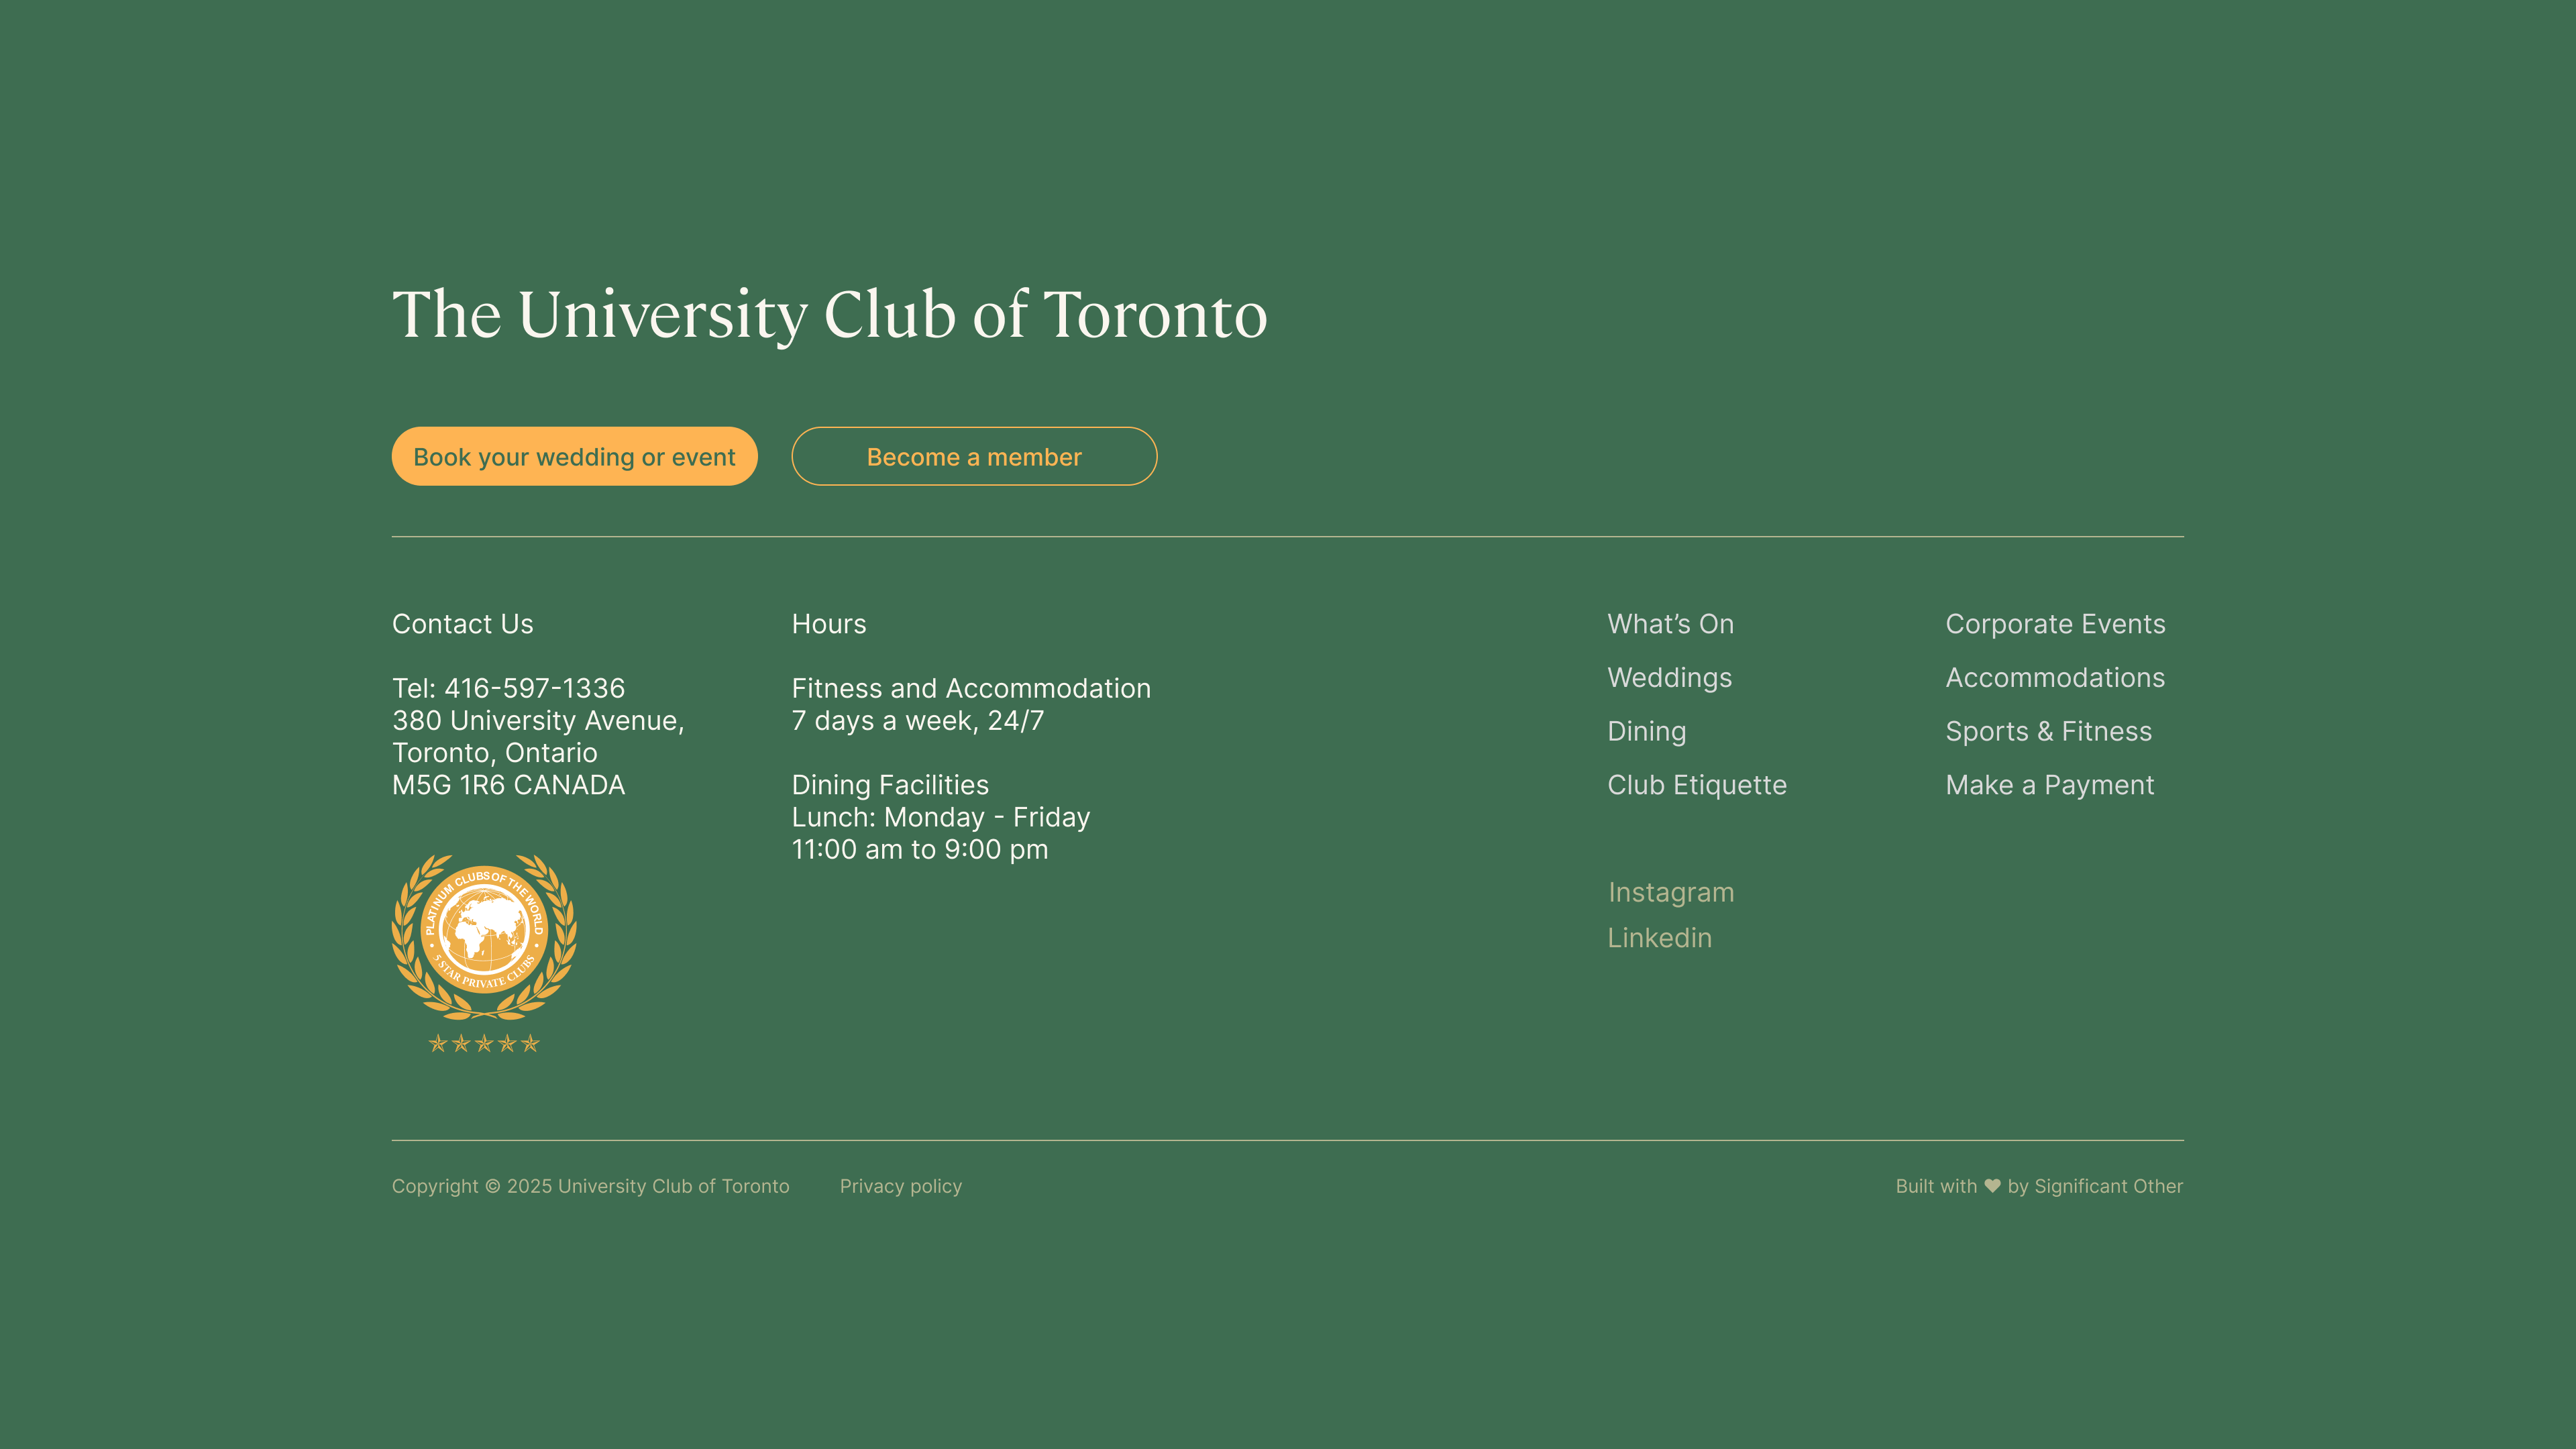The width and height of the screenshot is (2576, 1449).
Task: Open the Instagram social link
Action: 1670,892
